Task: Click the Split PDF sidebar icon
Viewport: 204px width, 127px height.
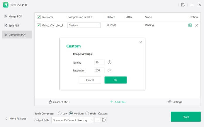Action: click(x=6, y=26)
